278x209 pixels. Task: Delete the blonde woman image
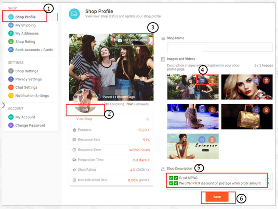click(266, 80)
